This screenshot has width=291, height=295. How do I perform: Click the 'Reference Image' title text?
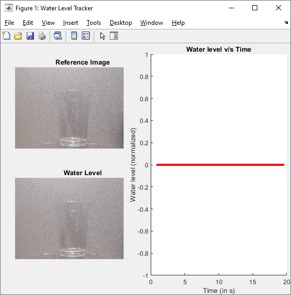[83, 63]
